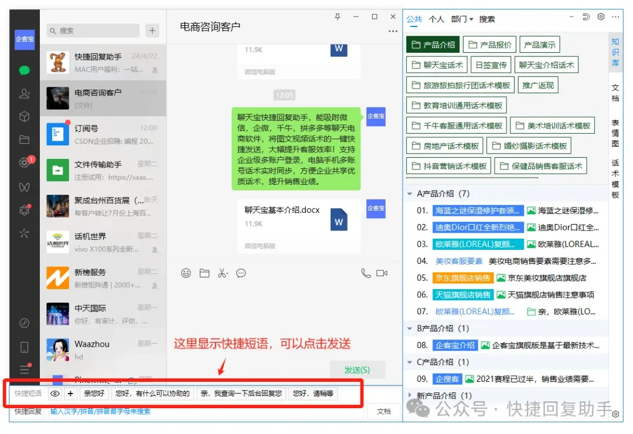The width and height of the screenshot is (633, 434).
Task: Open the 搜索 tab in right panel
Action: (487, 19)
